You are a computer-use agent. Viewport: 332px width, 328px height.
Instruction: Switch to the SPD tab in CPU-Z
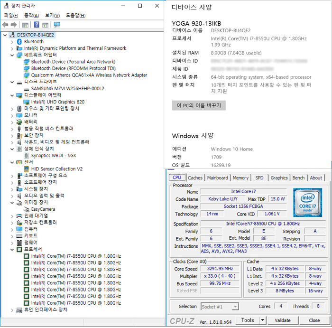259,178
